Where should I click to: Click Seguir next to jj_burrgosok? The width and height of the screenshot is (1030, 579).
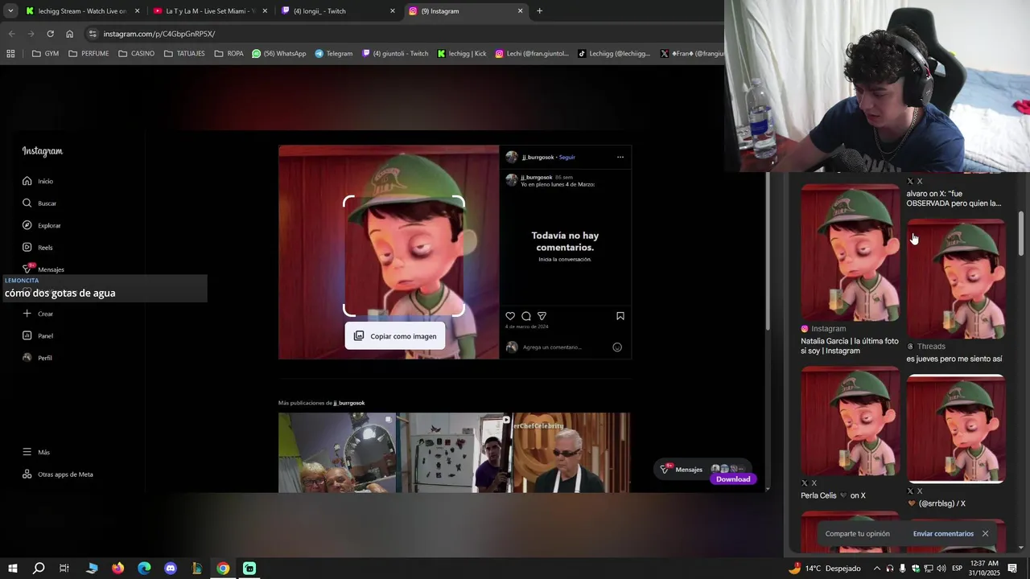coord(567,157)
